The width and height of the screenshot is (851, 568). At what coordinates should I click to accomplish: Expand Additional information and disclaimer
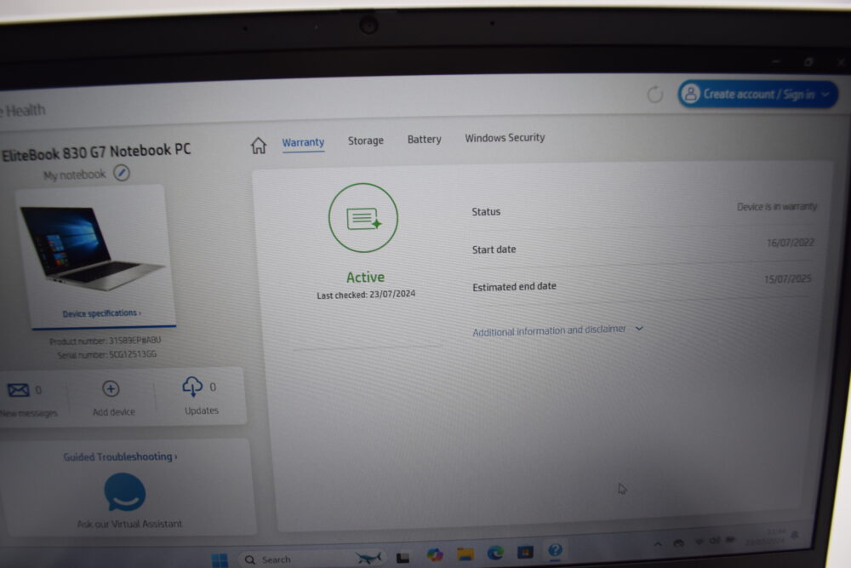557,330
